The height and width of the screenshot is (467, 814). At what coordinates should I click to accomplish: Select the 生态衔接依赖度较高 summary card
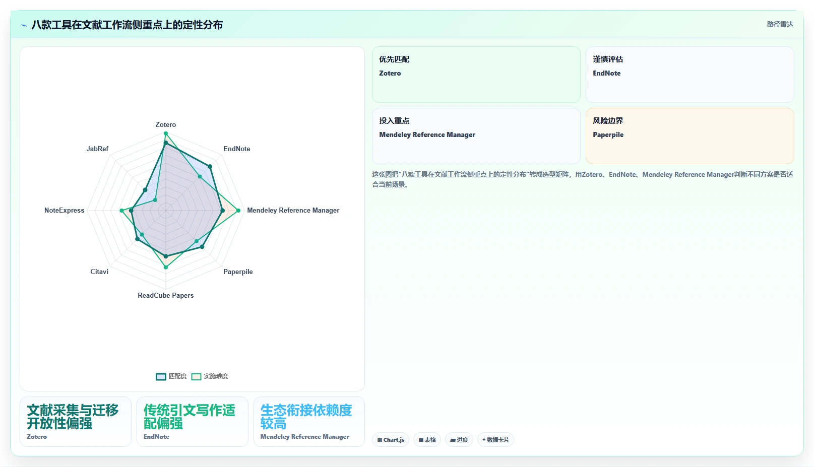(x=309, y=422)
